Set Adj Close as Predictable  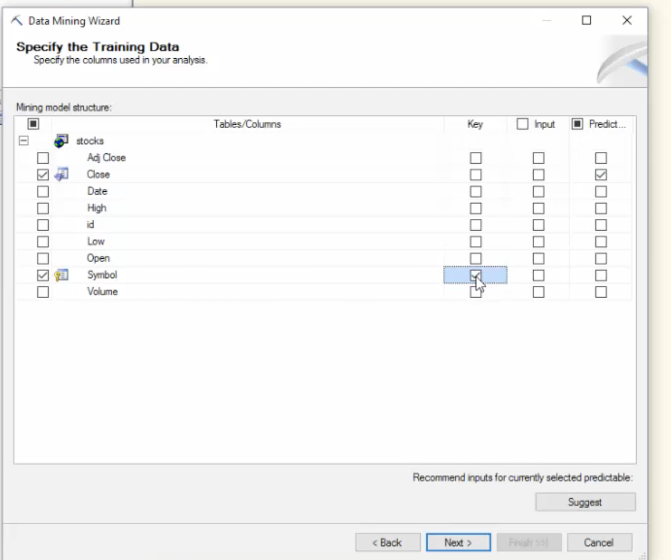[x=601, y=158]
